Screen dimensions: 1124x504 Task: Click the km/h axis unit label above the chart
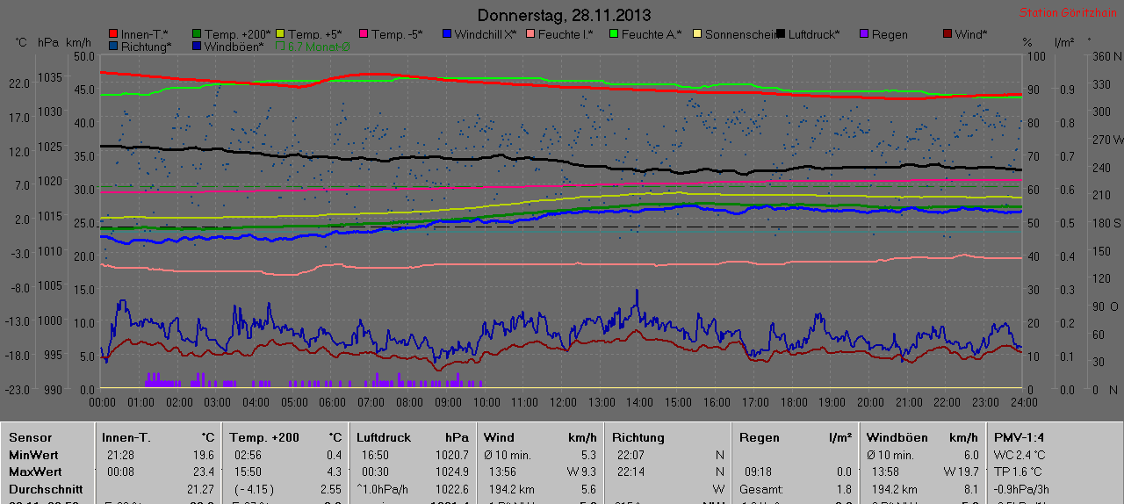pos(78,42)
